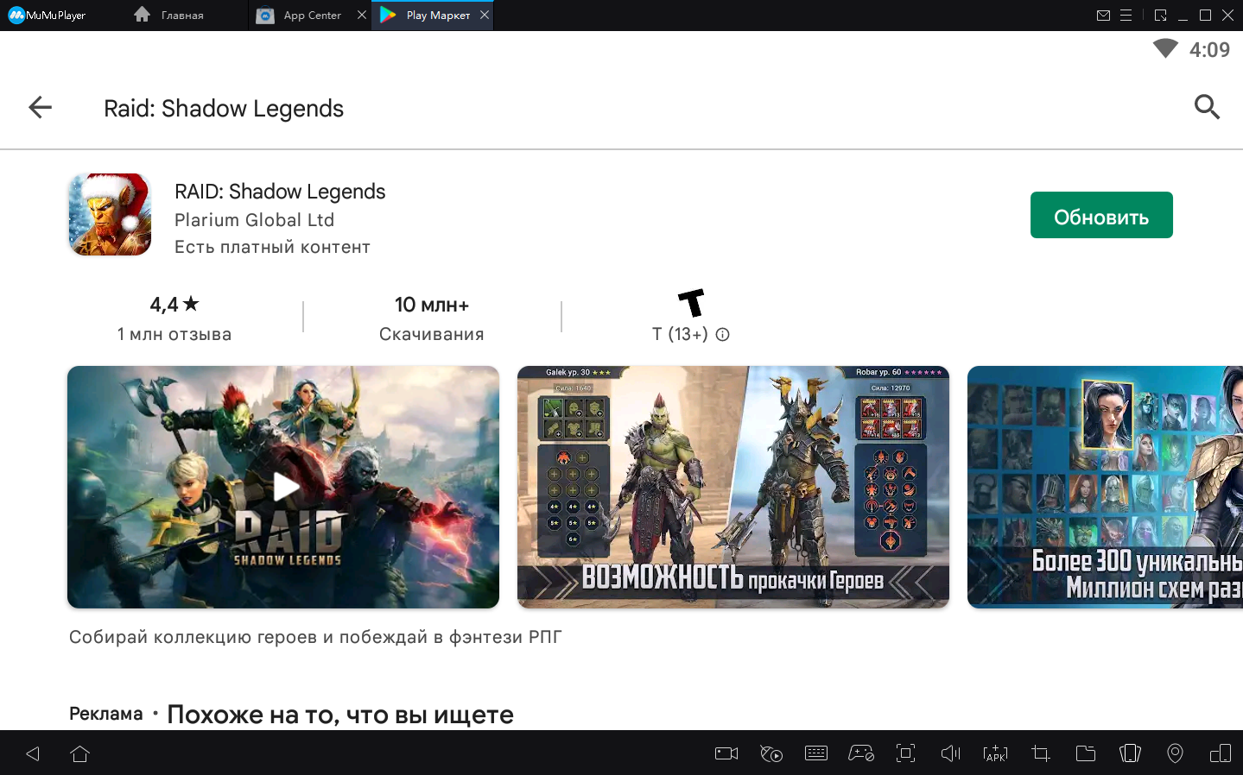1243x775 pixels.
Task: Close the Play Маркет tab
Action: (485, 15)
